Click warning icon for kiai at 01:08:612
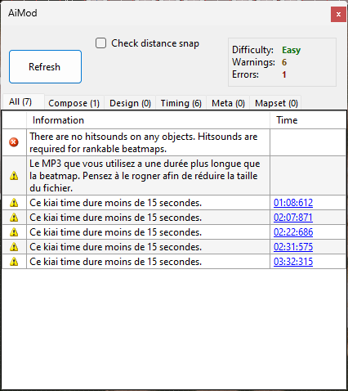 click(x=14, y=203)
